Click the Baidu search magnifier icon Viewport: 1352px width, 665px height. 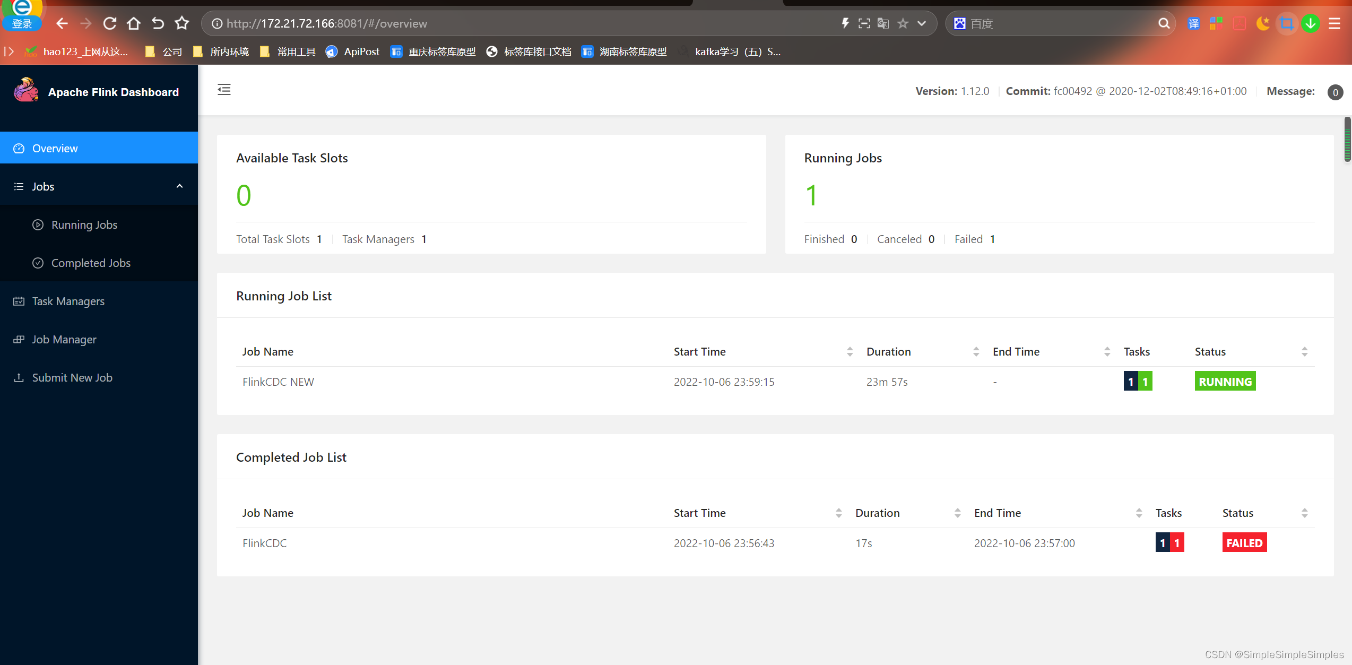(1164, 23)
